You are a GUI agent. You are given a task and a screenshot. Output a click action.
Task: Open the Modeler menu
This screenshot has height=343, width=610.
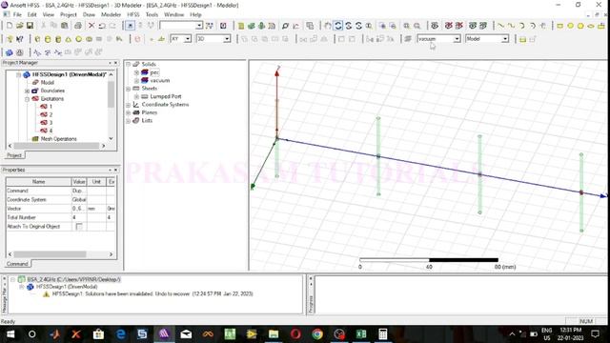[x=111, y=14]
